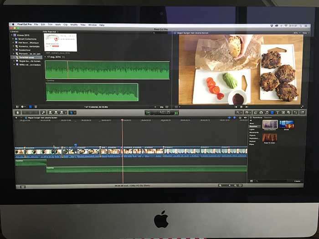Open the Timeline Index button
This screenshot has width=319, height=239.
(x=23, y=187)
